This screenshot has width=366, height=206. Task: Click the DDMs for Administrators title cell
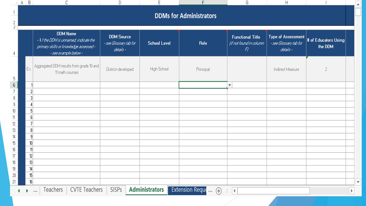point(182,16)
